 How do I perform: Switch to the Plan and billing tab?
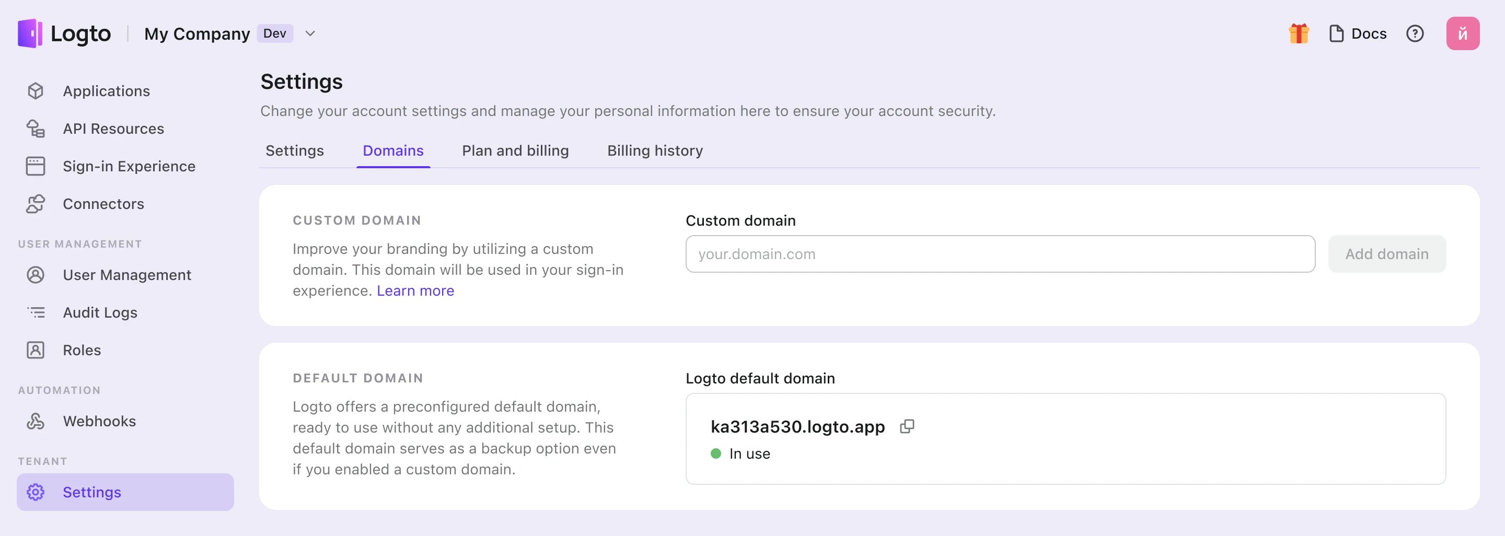click(x=515, y=150)
